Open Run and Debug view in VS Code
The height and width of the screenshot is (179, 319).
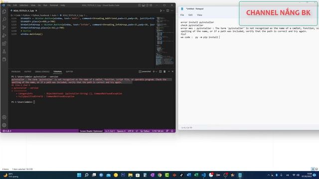[x=4, y=35]
